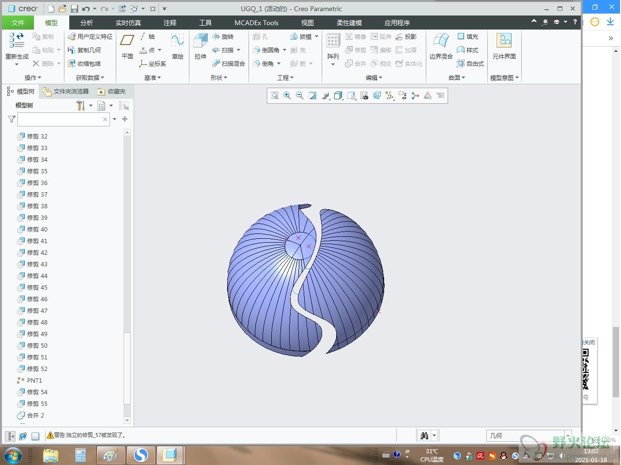Open the 文件夹浏览器 (Folder Browser) panel tab
The image size is (621, 465).
(x=66, y=91)
